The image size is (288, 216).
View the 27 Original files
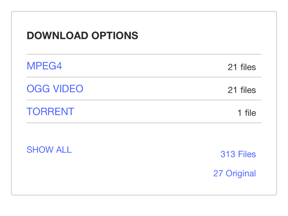pyautogui.click(x=234, y=173)
